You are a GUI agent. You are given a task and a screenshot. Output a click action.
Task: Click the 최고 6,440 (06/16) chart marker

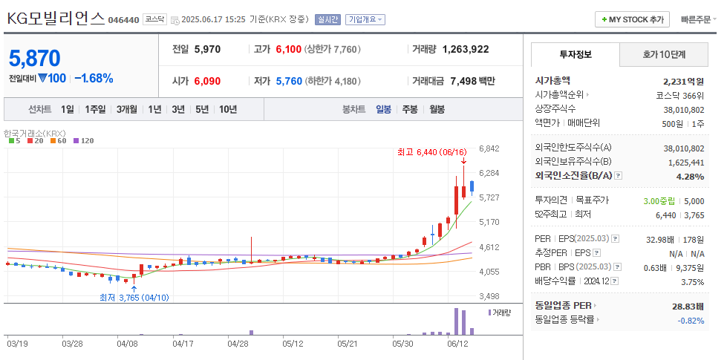431,152
